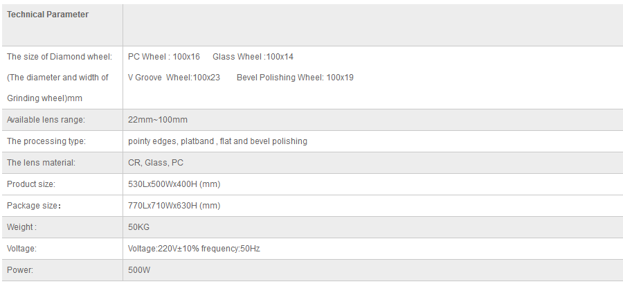Click Glass Wheel :100x14 value
Viewport: 623px width, 284px height.
pos(253,57)
